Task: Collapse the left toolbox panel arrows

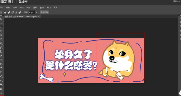Action: point(1,15)
